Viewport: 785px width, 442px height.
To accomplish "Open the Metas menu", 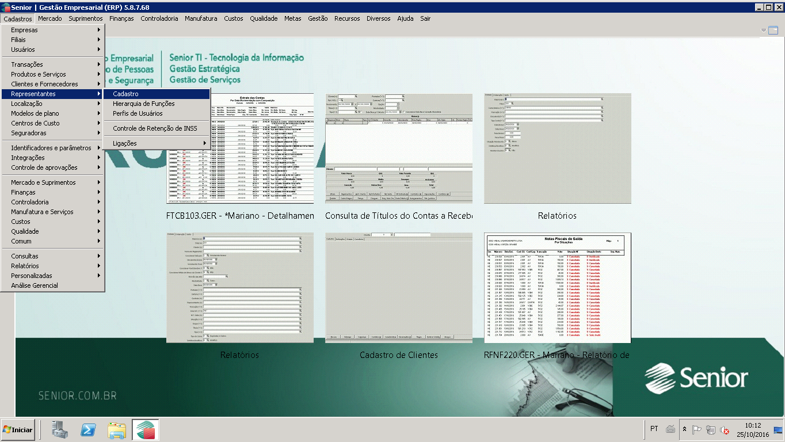I will click(293, 18).
